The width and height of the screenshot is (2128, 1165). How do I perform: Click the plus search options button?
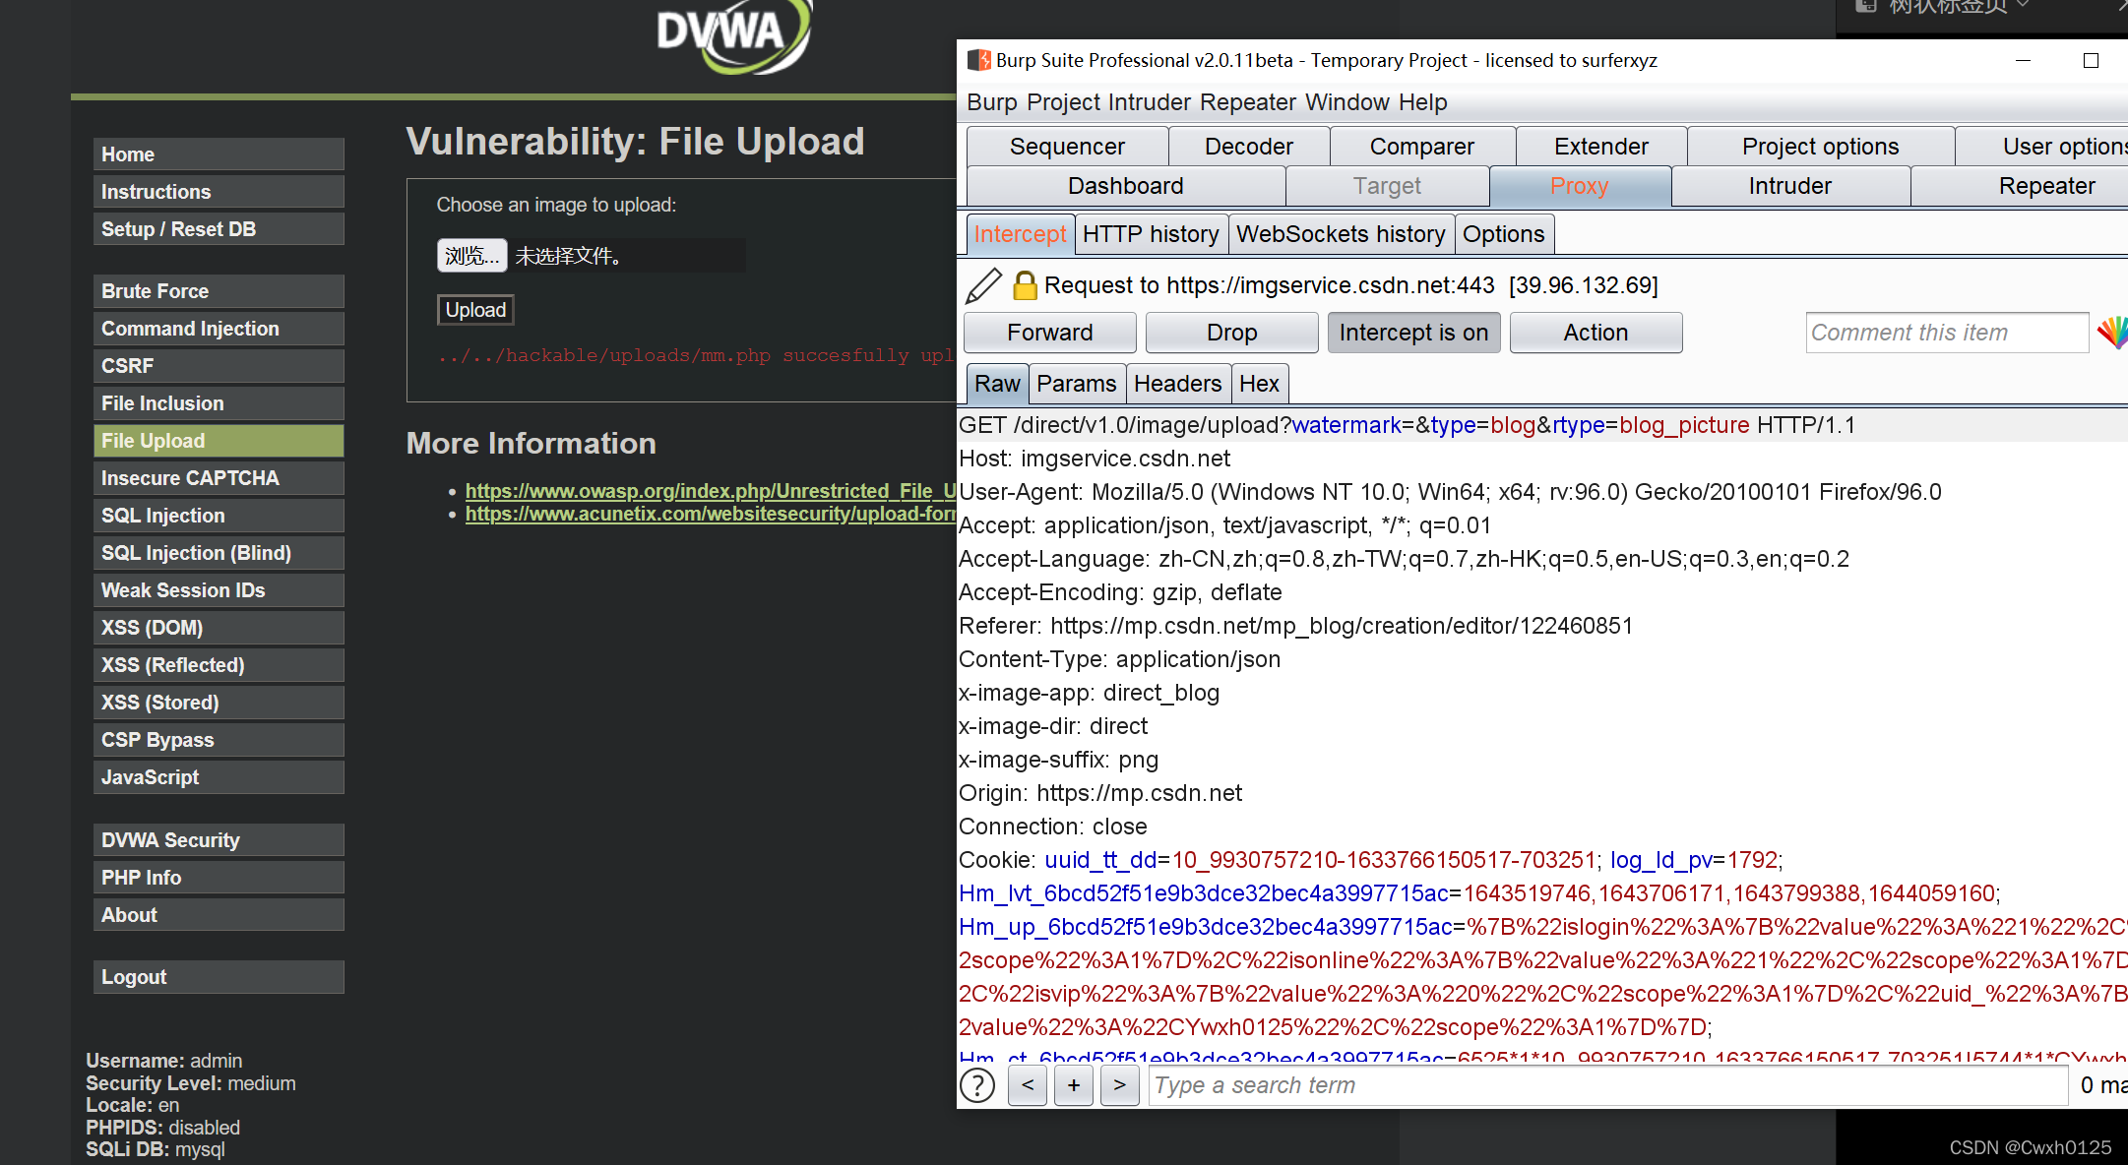[x=1074, y=1085]
